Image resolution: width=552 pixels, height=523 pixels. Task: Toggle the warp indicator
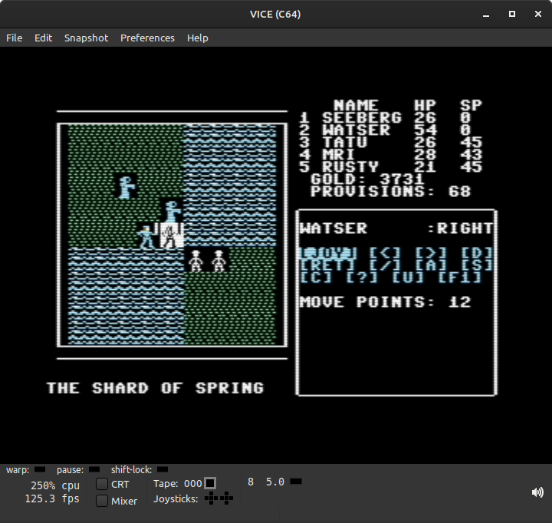pyautogui.click(x=40, y=469)
